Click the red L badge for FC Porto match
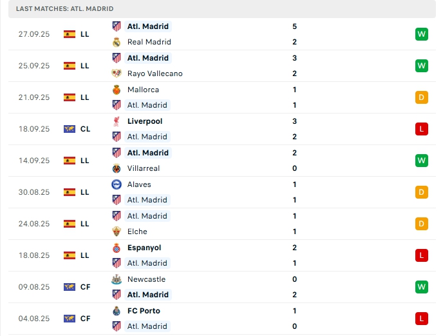The width and height of the screenshot is (443, 336). tap(422, 319)
